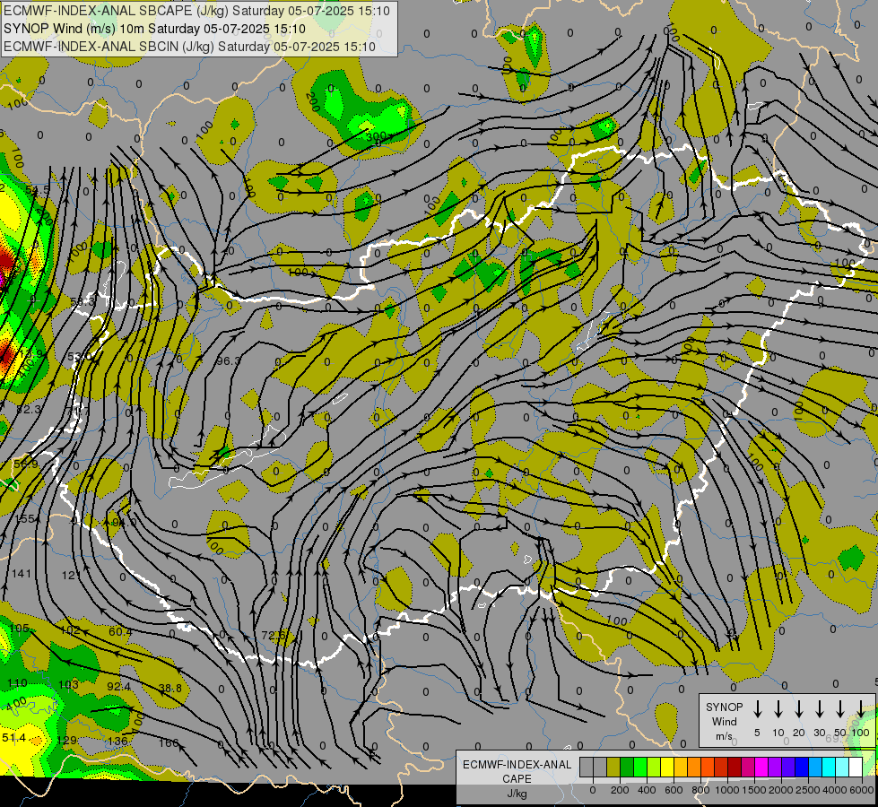Click the '30' speed label in wind legend
Image resolution: width=878 pixels, height=807 pixels.
(x=819, y=733)
